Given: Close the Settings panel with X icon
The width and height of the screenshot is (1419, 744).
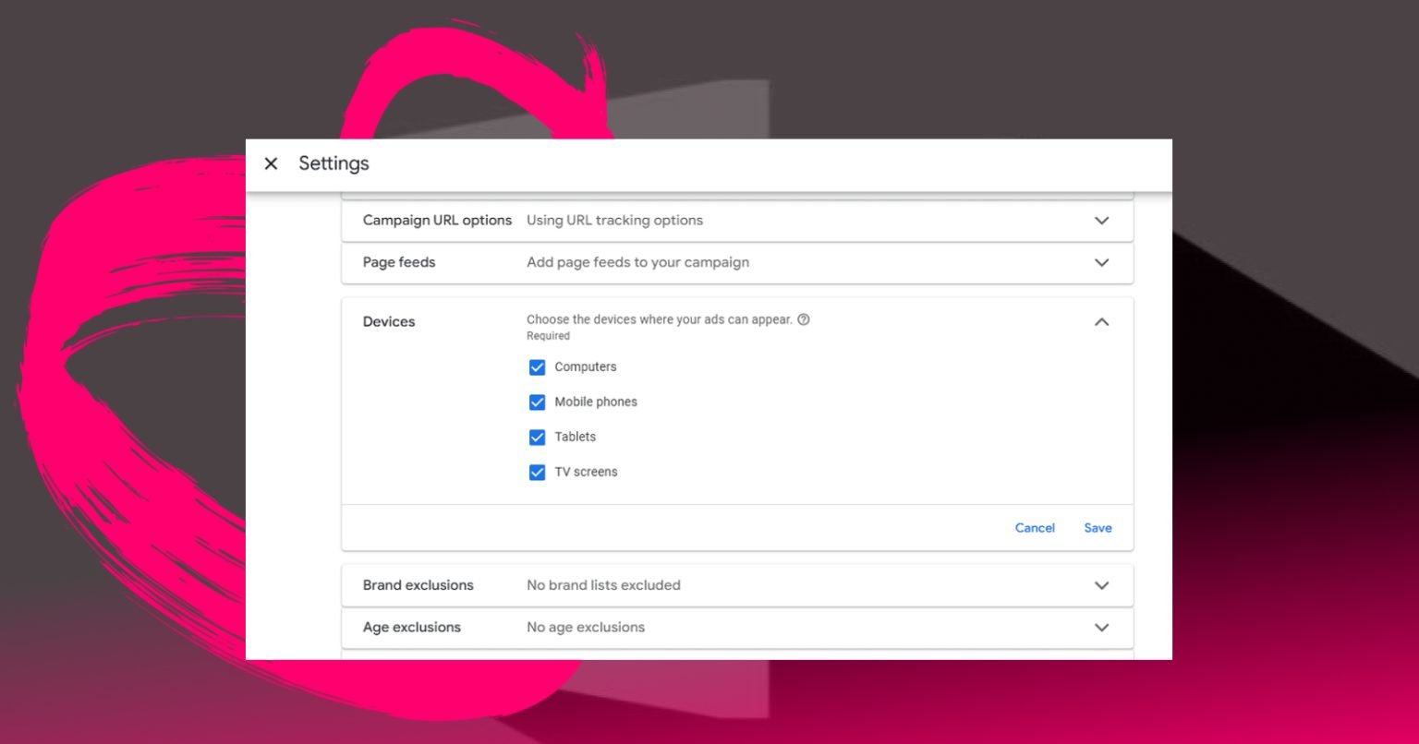Looking at the screenshot, I should coord(271,163).
